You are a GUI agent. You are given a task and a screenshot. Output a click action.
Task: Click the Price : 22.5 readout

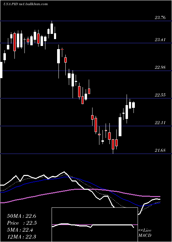click(x=22, y=223)
